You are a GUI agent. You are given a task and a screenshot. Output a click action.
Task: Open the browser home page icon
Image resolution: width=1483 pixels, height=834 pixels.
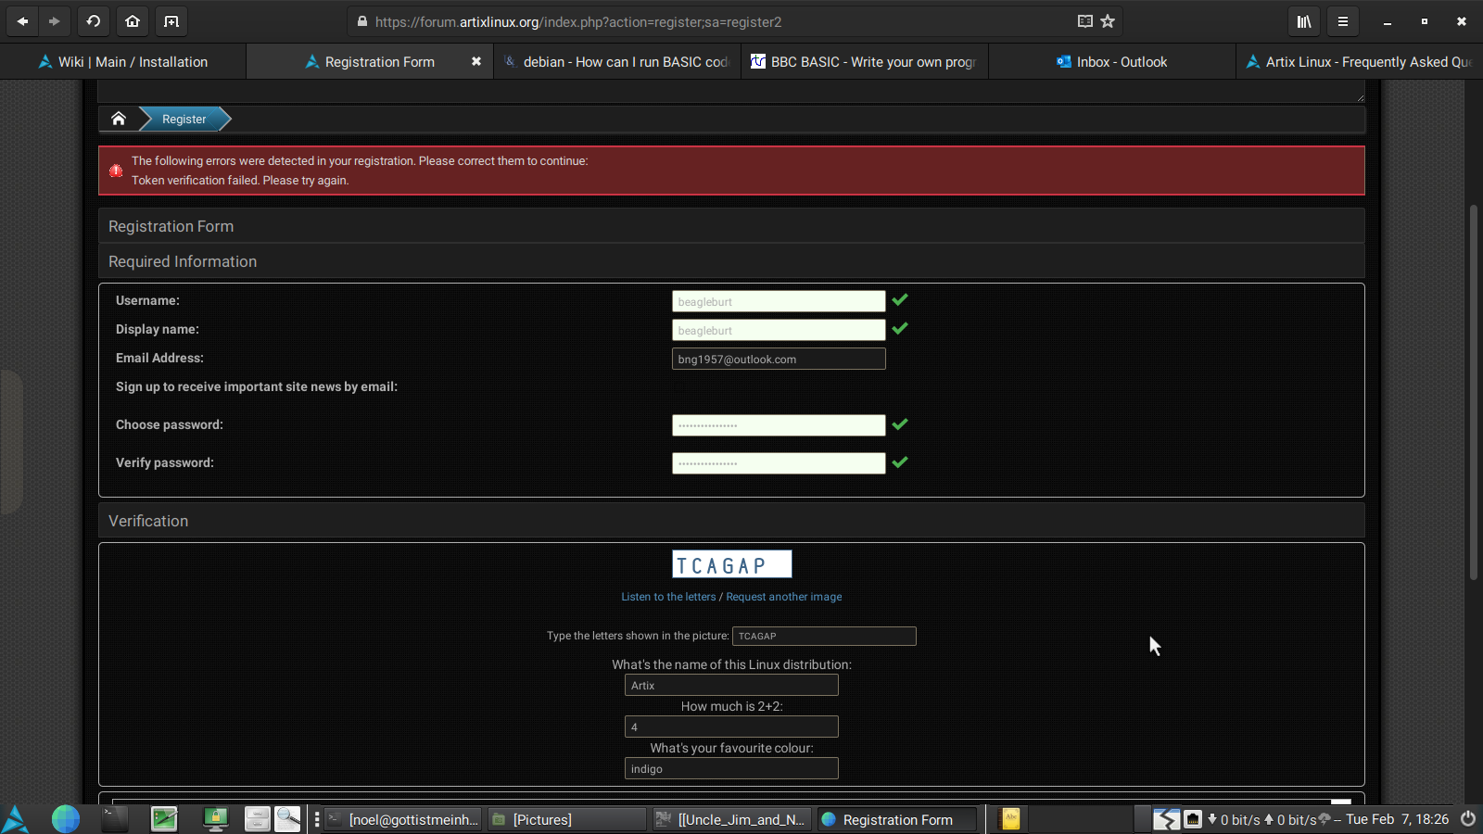(x=133, y=21)
